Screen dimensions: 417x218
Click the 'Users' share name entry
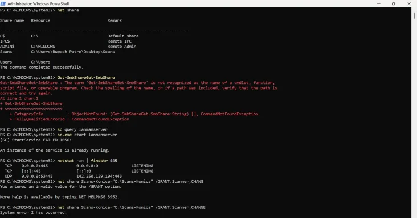coord(6,62)
